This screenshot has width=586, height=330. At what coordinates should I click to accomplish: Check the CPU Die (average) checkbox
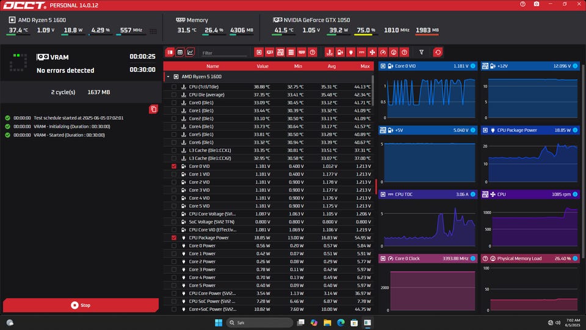tap(174, 95)
